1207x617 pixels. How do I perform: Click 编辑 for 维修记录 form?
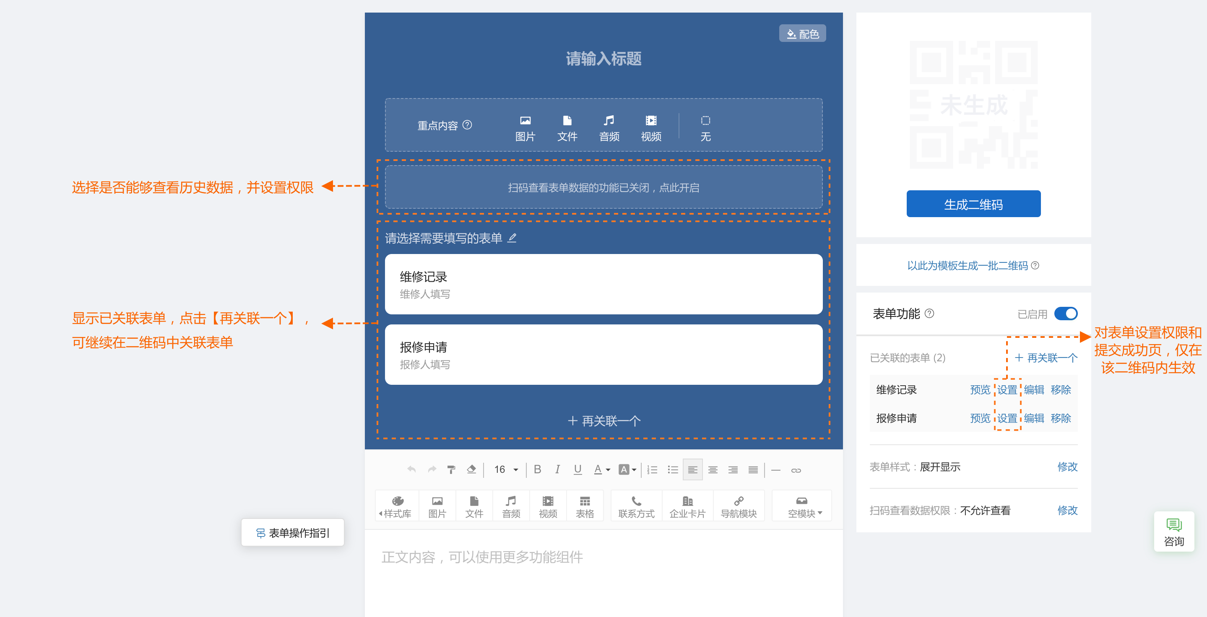(1034, 389)
